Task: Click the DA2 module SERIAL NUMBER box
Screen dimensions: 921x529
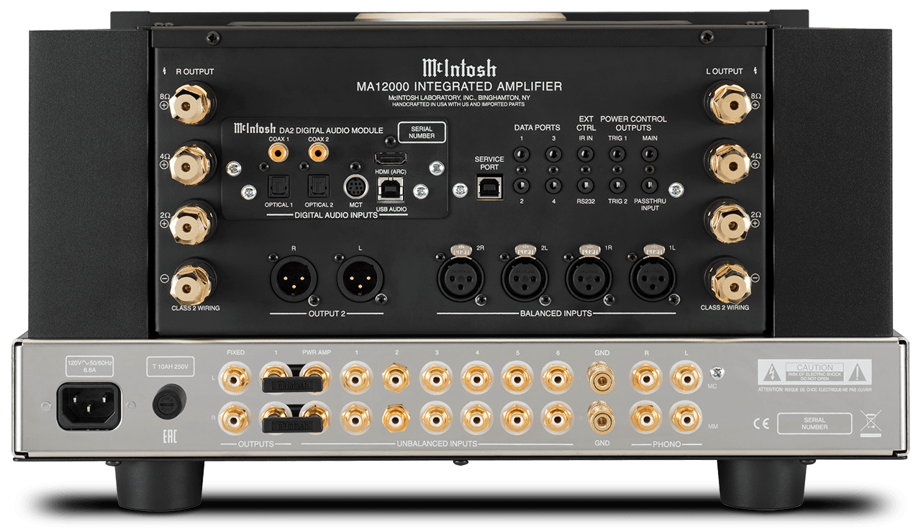Action: point(422,132)
